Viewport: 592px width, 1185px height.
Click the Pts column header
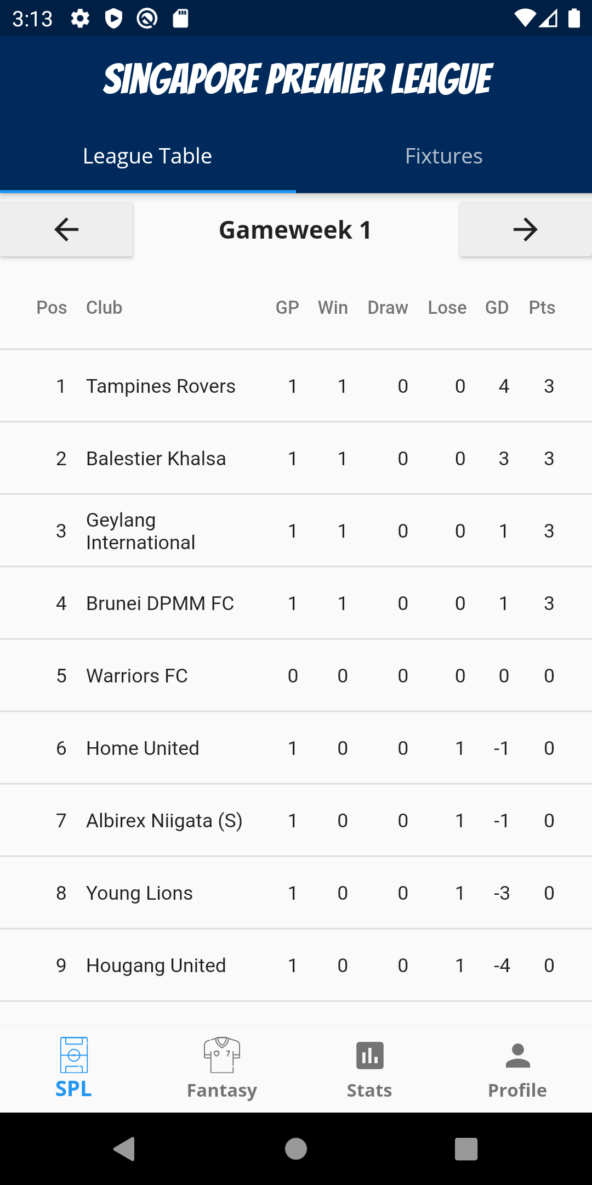(542, 308)
